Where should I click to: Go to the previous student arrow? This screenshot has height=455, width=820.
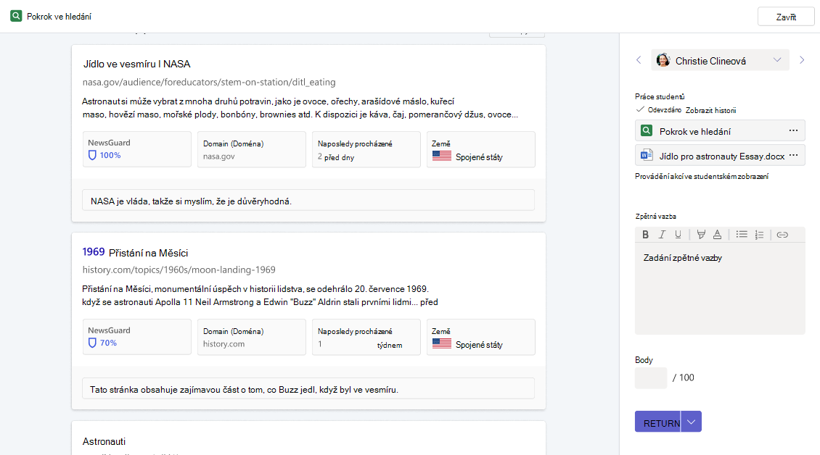639,61
